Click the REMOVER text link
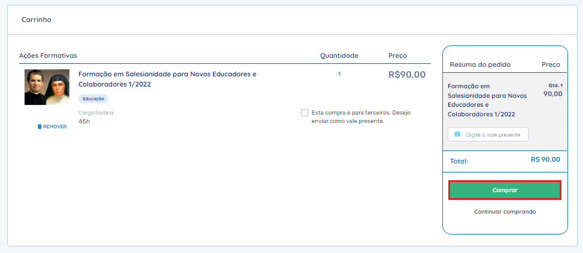 [x=55, y=126]
